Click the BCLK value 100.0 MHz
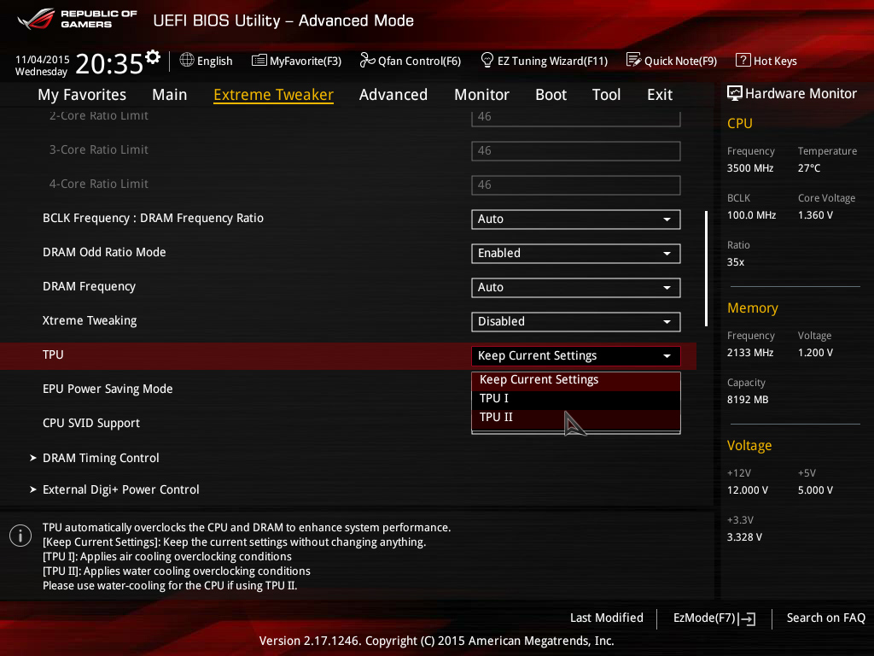874x656 pixels. (x=751, y=214)
